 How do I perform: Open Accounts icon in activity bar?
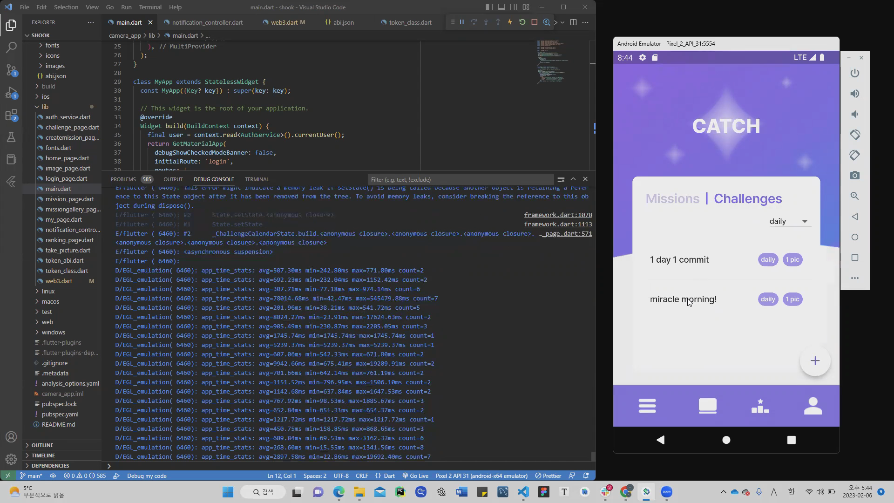click(11, 437)
